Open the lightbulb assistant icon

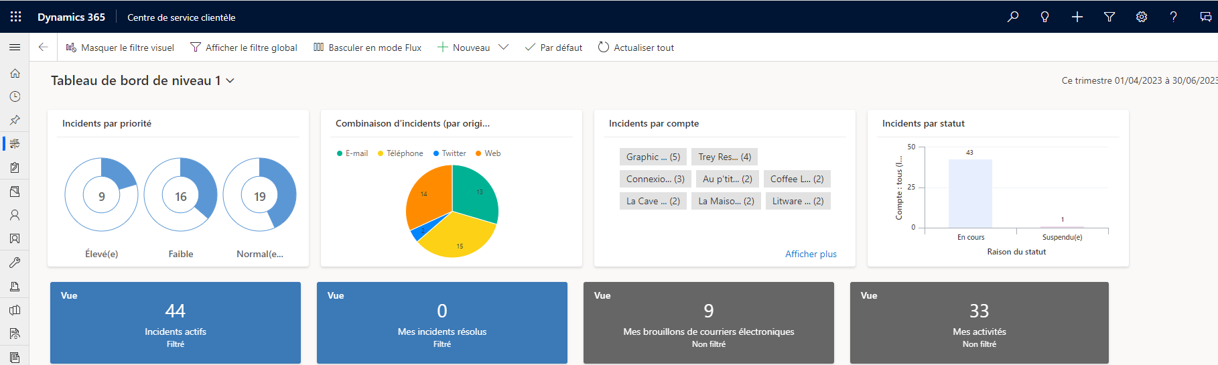(1044, 17)
